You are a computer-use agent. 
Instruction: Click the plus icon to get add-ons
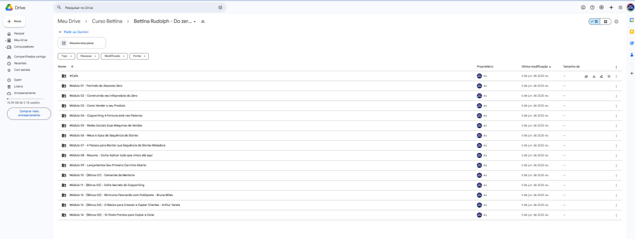click(632, 73)
